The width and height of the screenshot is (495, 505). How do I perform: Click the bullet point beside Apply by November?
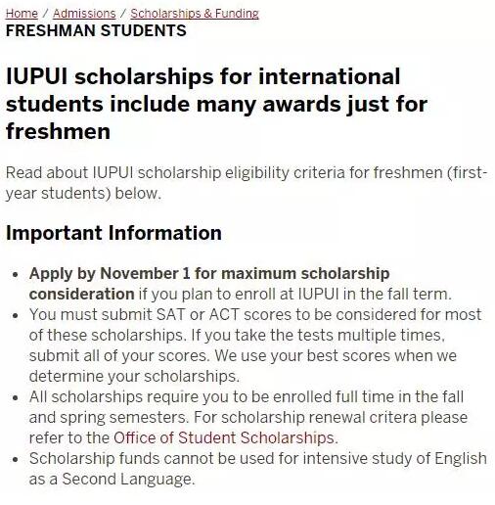point(15,275)
